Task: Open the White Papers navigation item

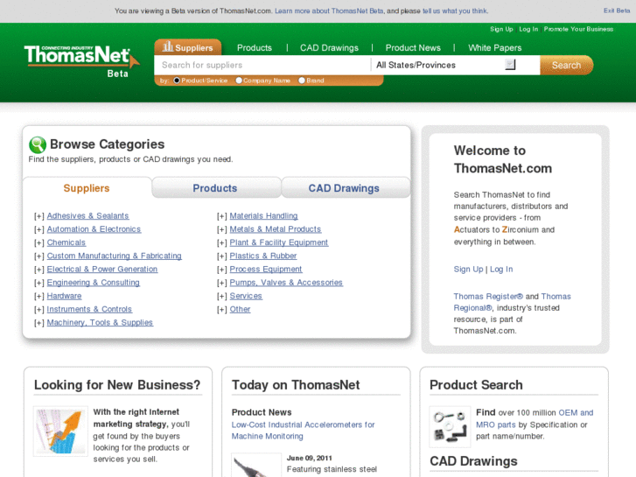Action: [494, 48]
